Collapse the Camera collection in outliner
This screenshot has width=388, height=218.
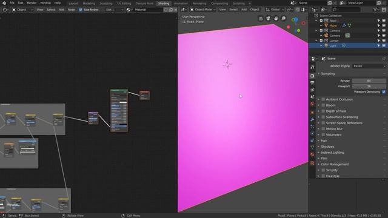pos(316,31)
